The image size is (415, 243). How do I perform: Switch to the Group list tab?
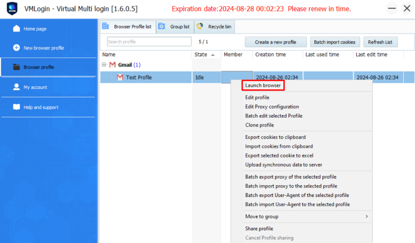175,27
